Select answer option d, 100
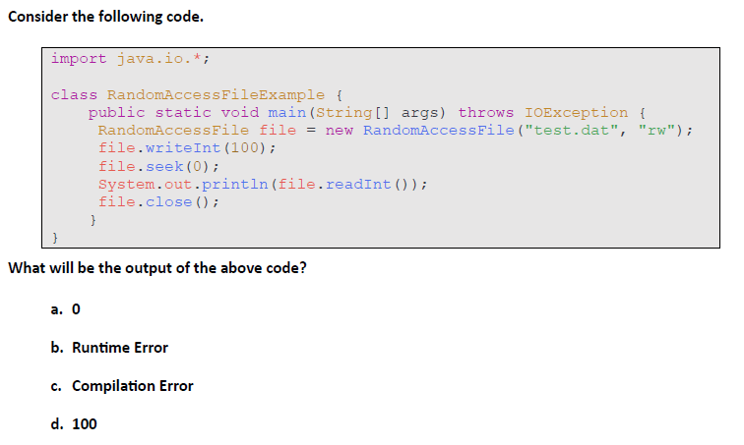The image size is (744, 445). point(73,423)
